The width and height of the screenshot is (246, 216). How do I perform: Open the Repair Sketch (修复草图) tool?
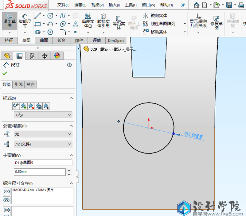[x=216, y=21]
